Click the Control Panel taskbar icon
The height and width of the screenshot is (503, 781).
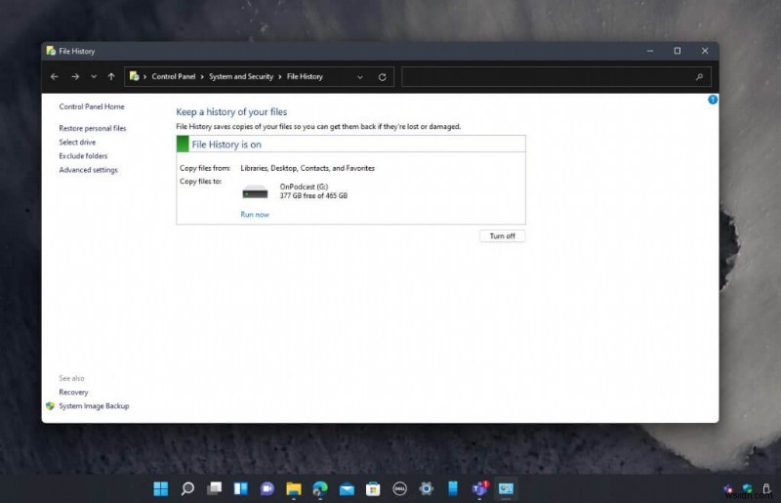(x=506, y=489)
